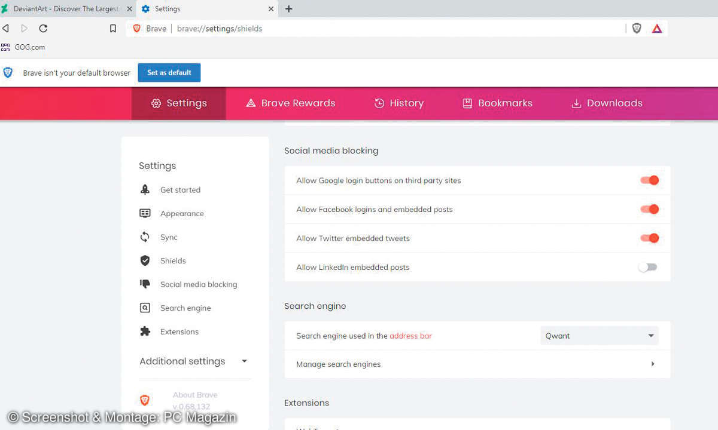Viewport: 718px width, 430px height.
Task: Click the Shields shield icon in sidebar
Action: pos(145,260)
